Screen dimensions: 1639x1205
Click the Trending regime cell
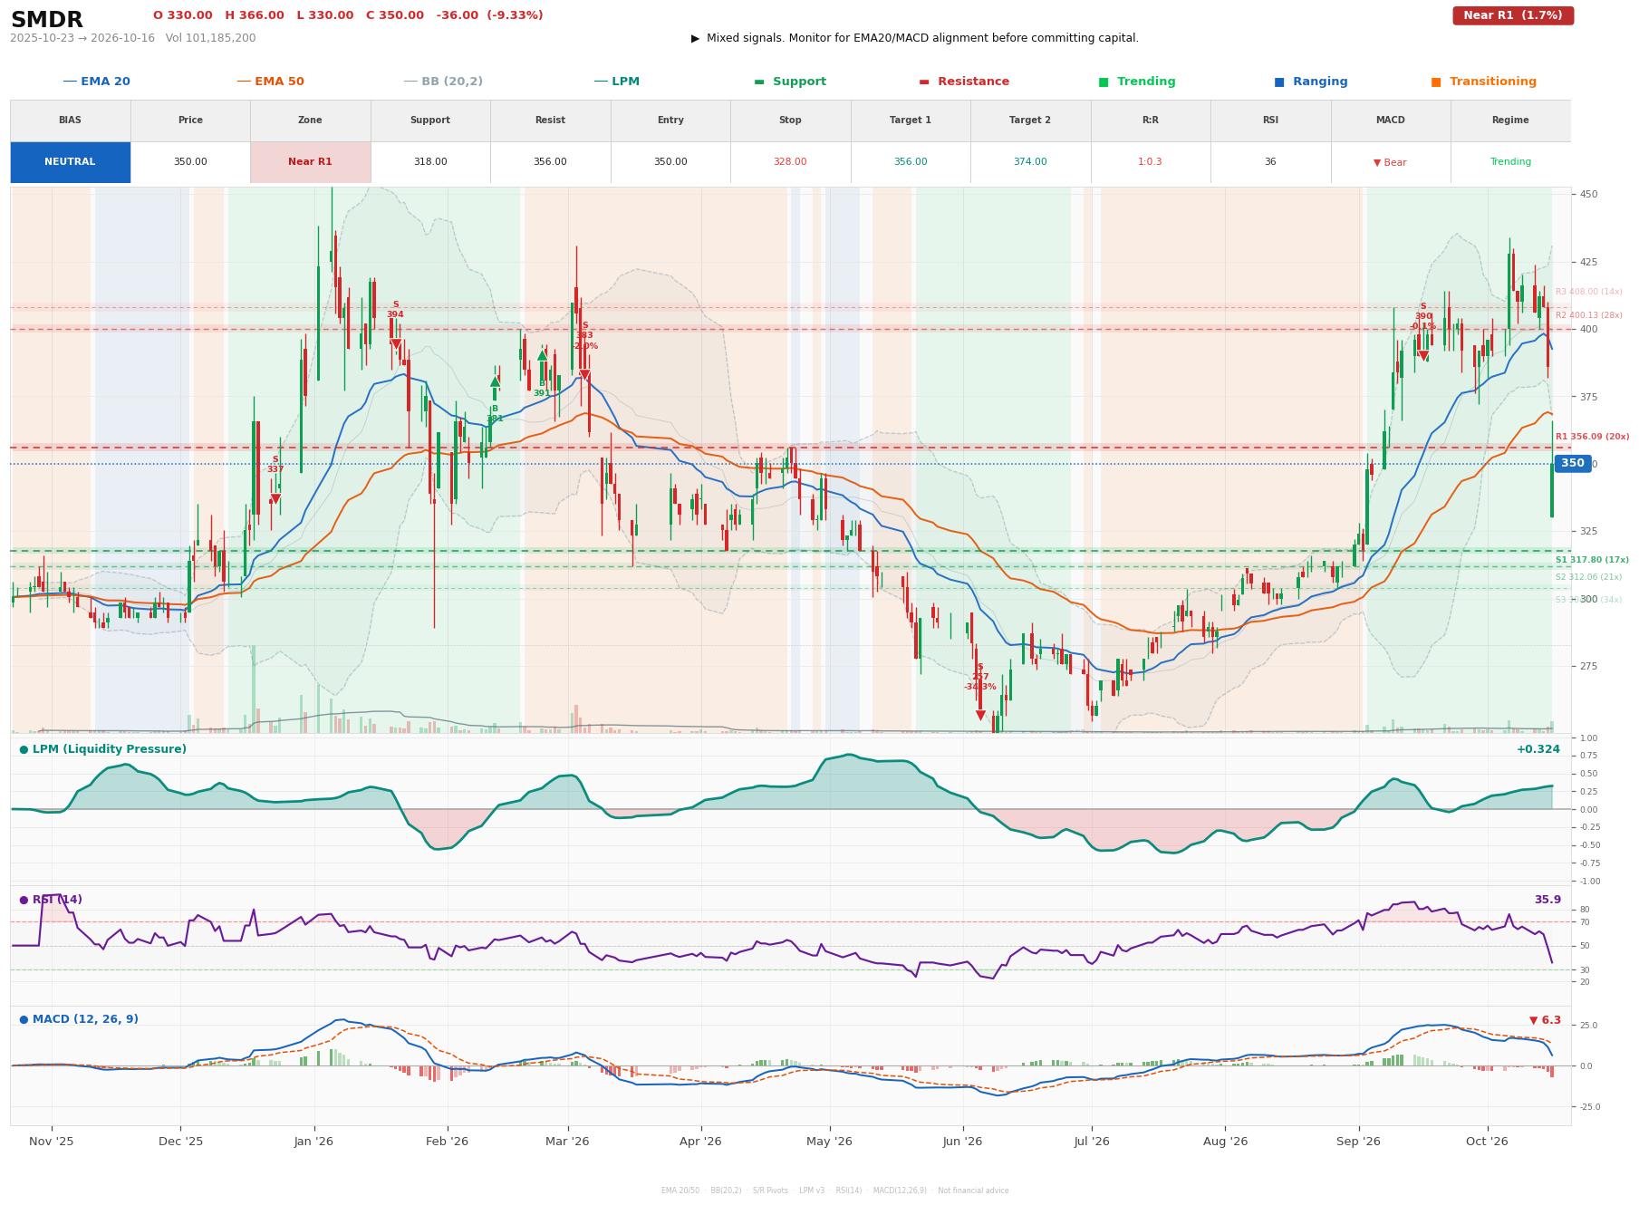(x=1510, y=162)
